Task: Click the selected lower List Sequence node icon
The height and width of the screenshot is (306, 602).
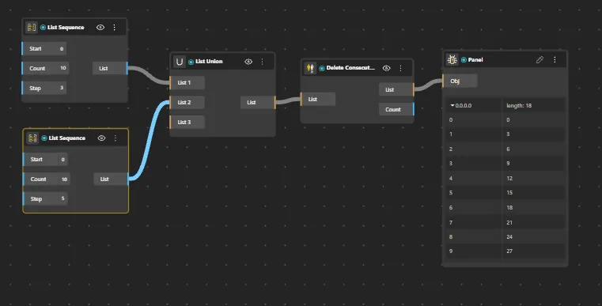Action: point(32,138)
